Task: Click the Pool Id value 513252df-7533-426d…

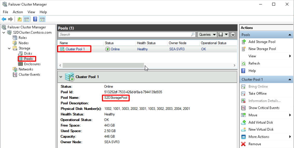Action: (133, 92)
